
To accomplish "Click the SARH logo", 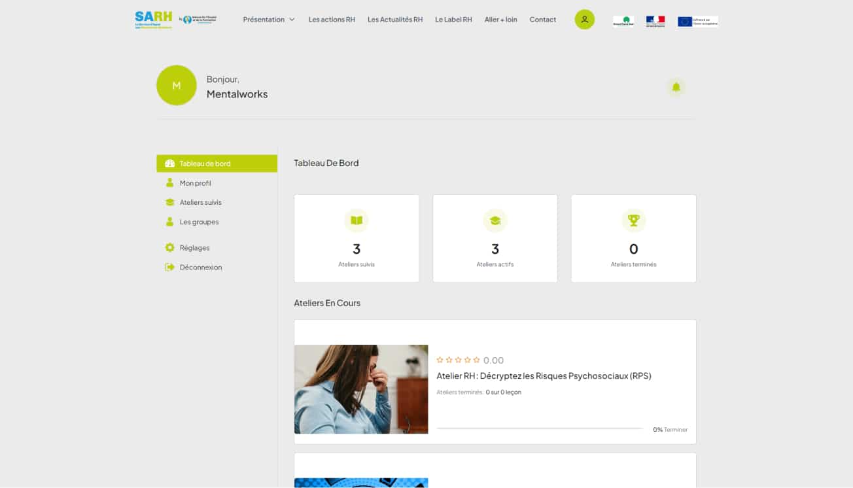I will point(154,20).
